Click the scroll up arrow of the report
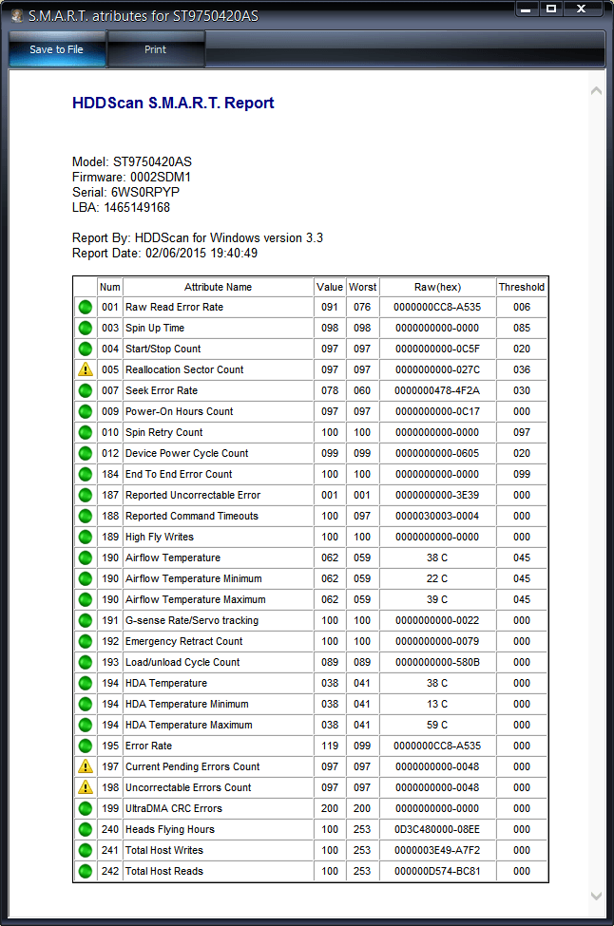The height and width of the screenshot is (926, 614). 596,90
